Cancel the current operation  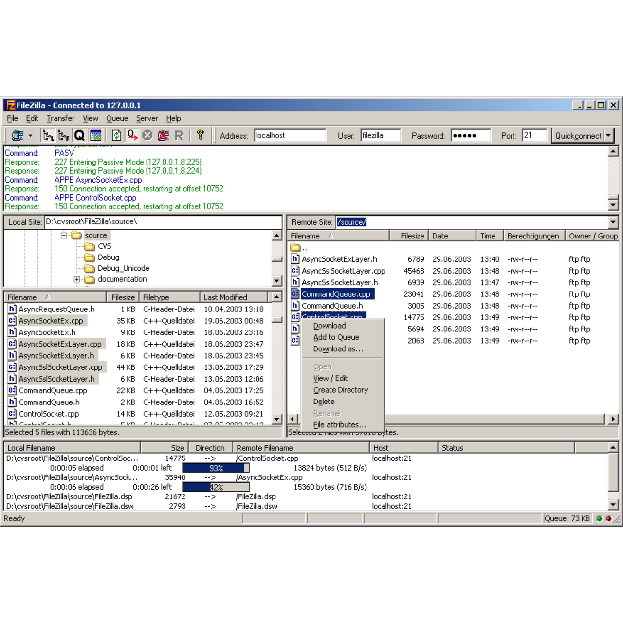(x=147, y=135)
